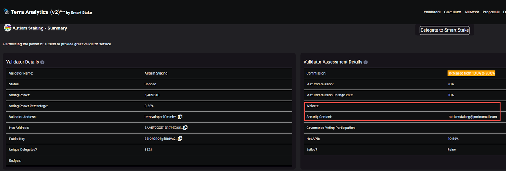Select the Validator Name value Autism Staking
Screen dimensions: 506x171
click(156, 73)
